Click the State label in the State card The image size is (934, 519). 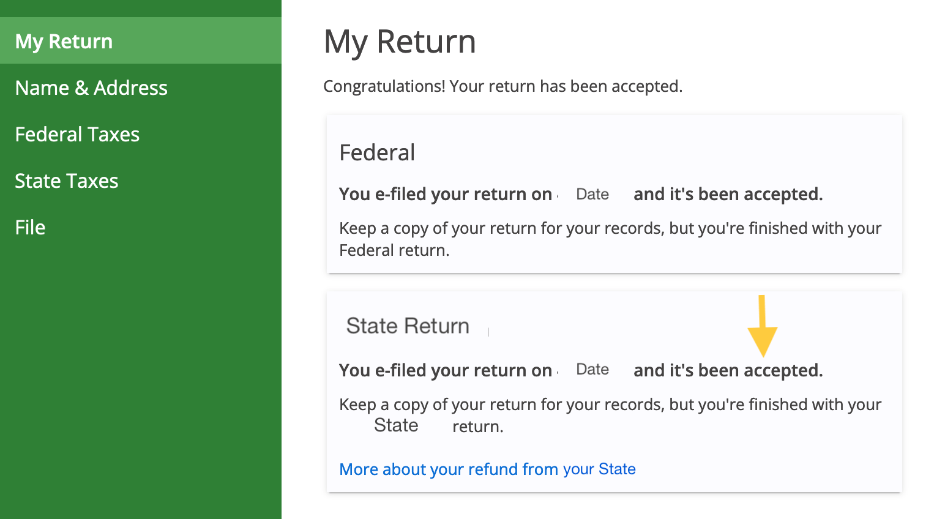[395, 425]
